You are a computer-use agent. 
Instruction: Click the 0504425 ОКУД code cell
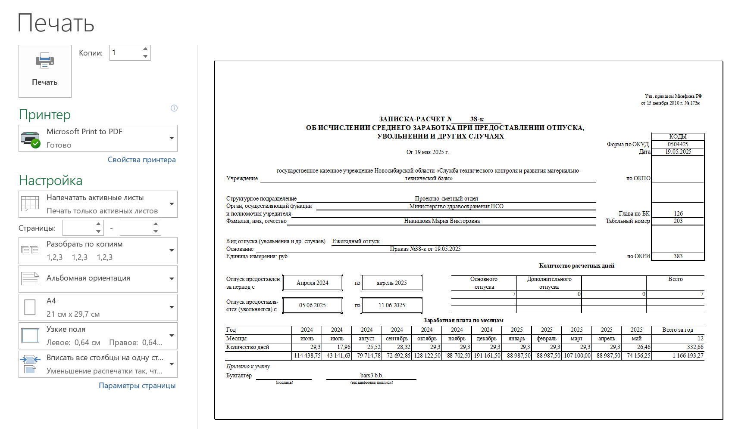[678, 145]
